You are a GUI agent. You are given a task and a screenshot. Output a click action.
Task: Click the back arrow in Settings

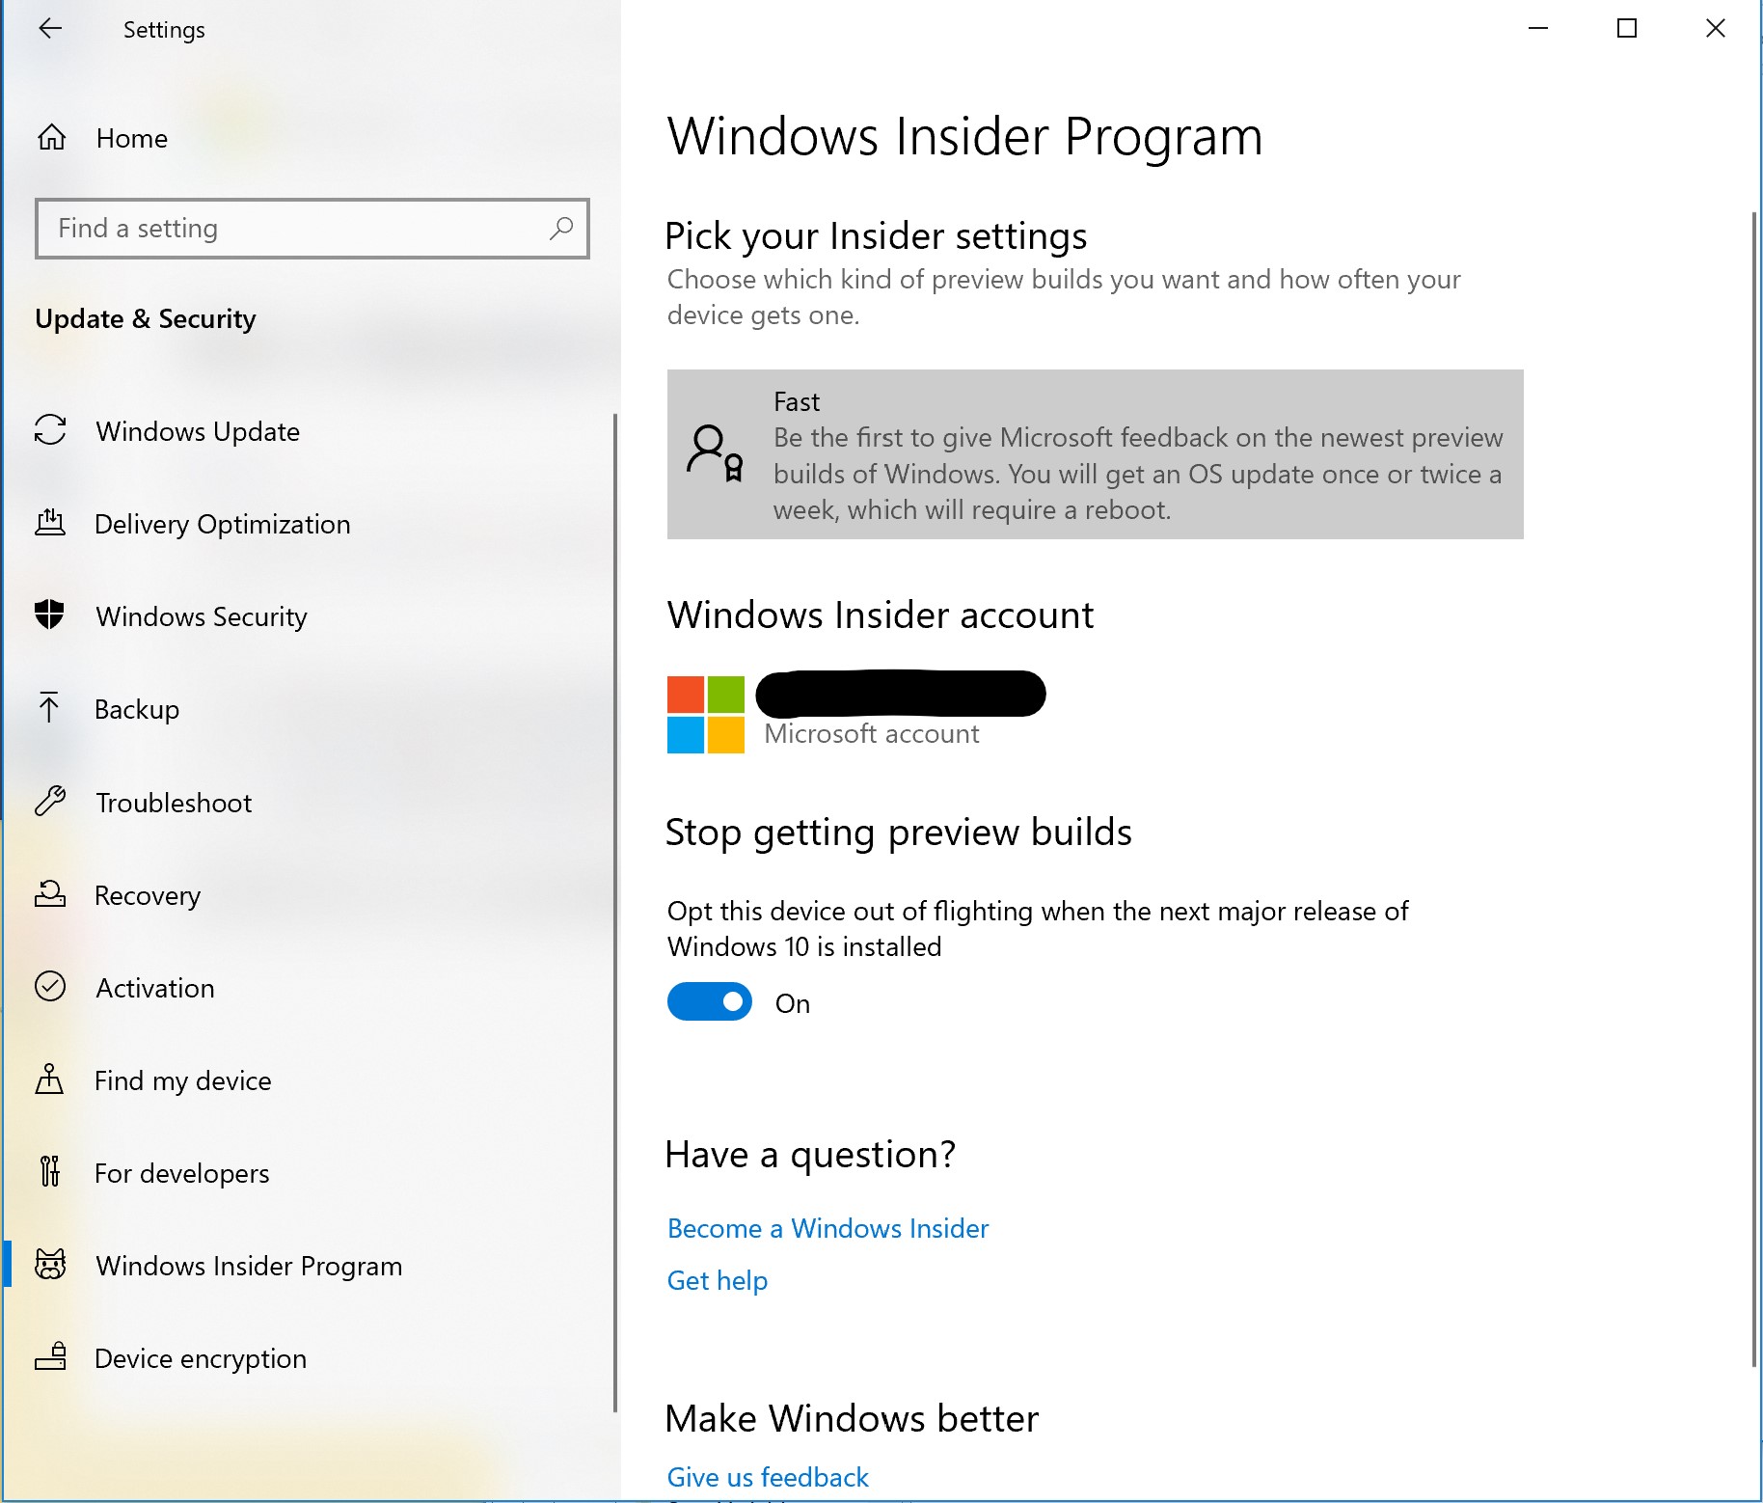pyautogui.click(x=50, y=29)
